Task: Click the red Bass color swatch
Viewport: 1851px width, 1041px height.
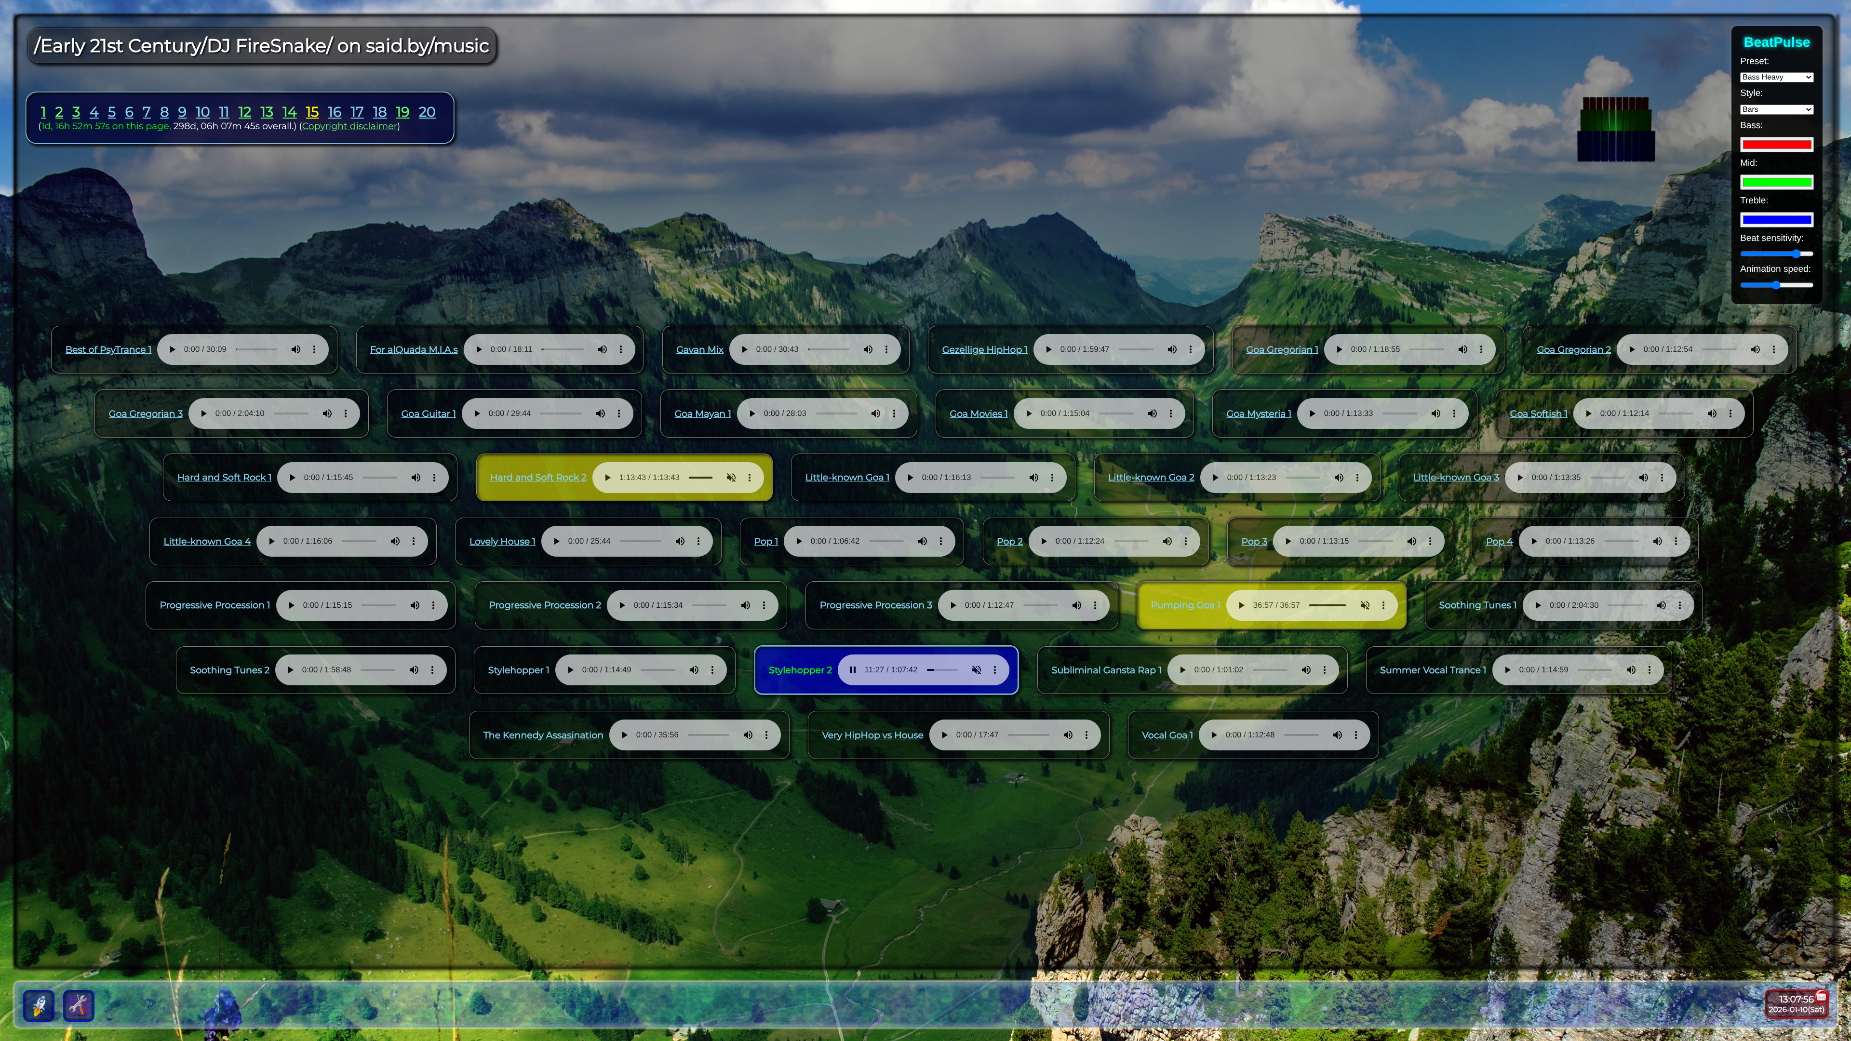Action: point(1776,145)
